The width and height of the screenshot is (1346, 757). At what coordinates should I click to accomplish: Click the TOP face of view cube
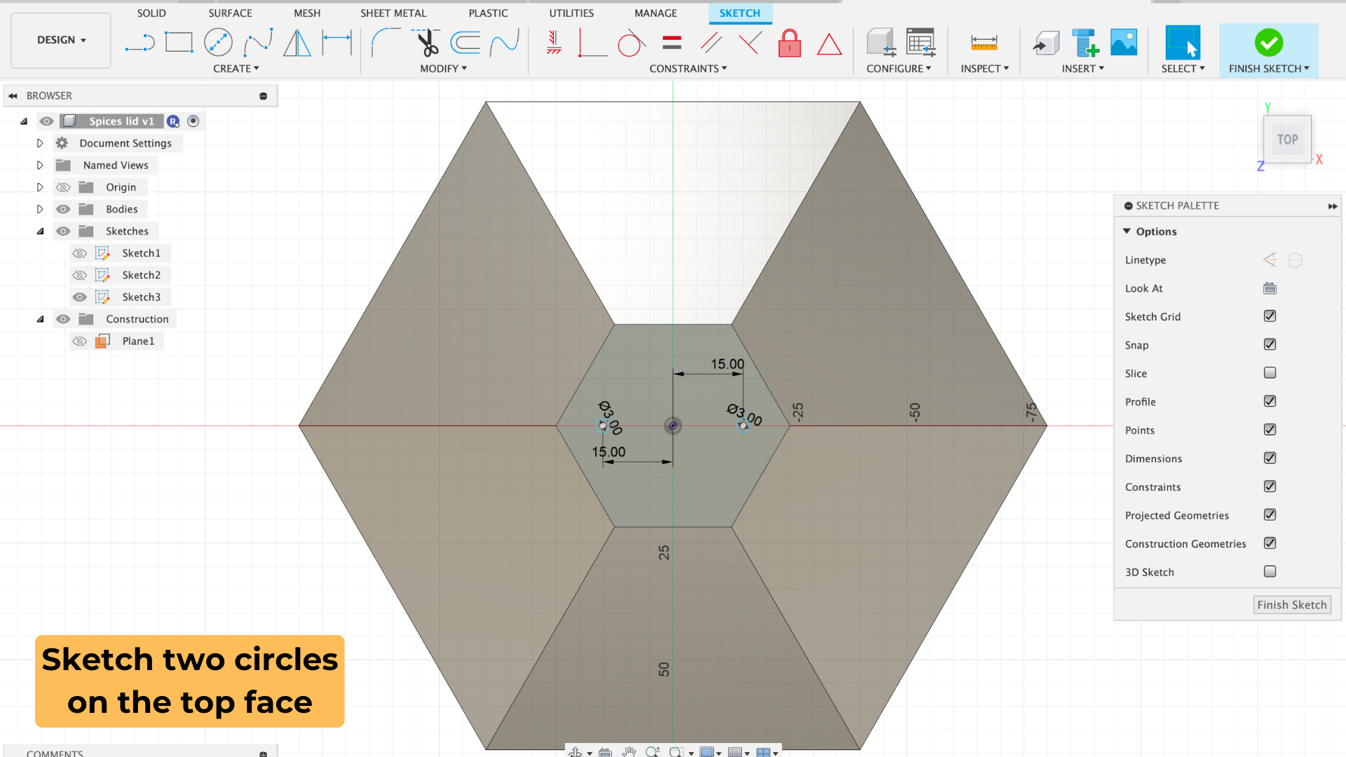pyautogui.click(x=1287, y=139)
